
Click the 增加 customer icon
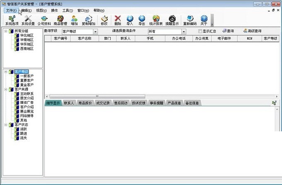coord(74,20)
